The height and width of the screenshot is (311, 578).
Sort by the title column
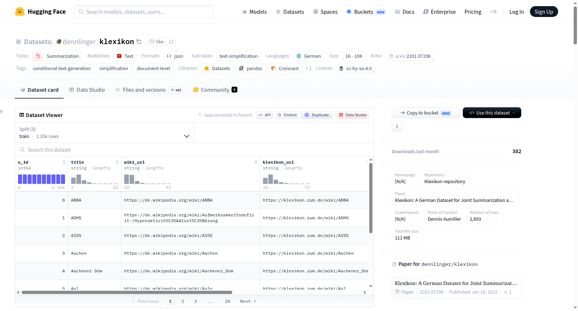[x=117, y=162]
